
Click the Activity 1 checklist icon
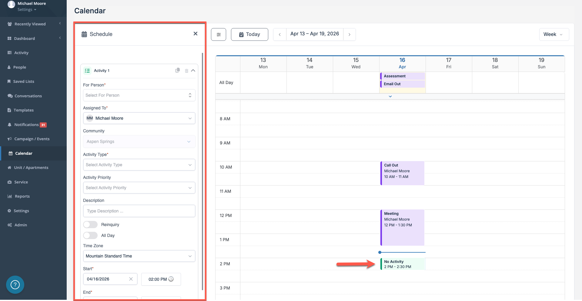click(87, 70)
